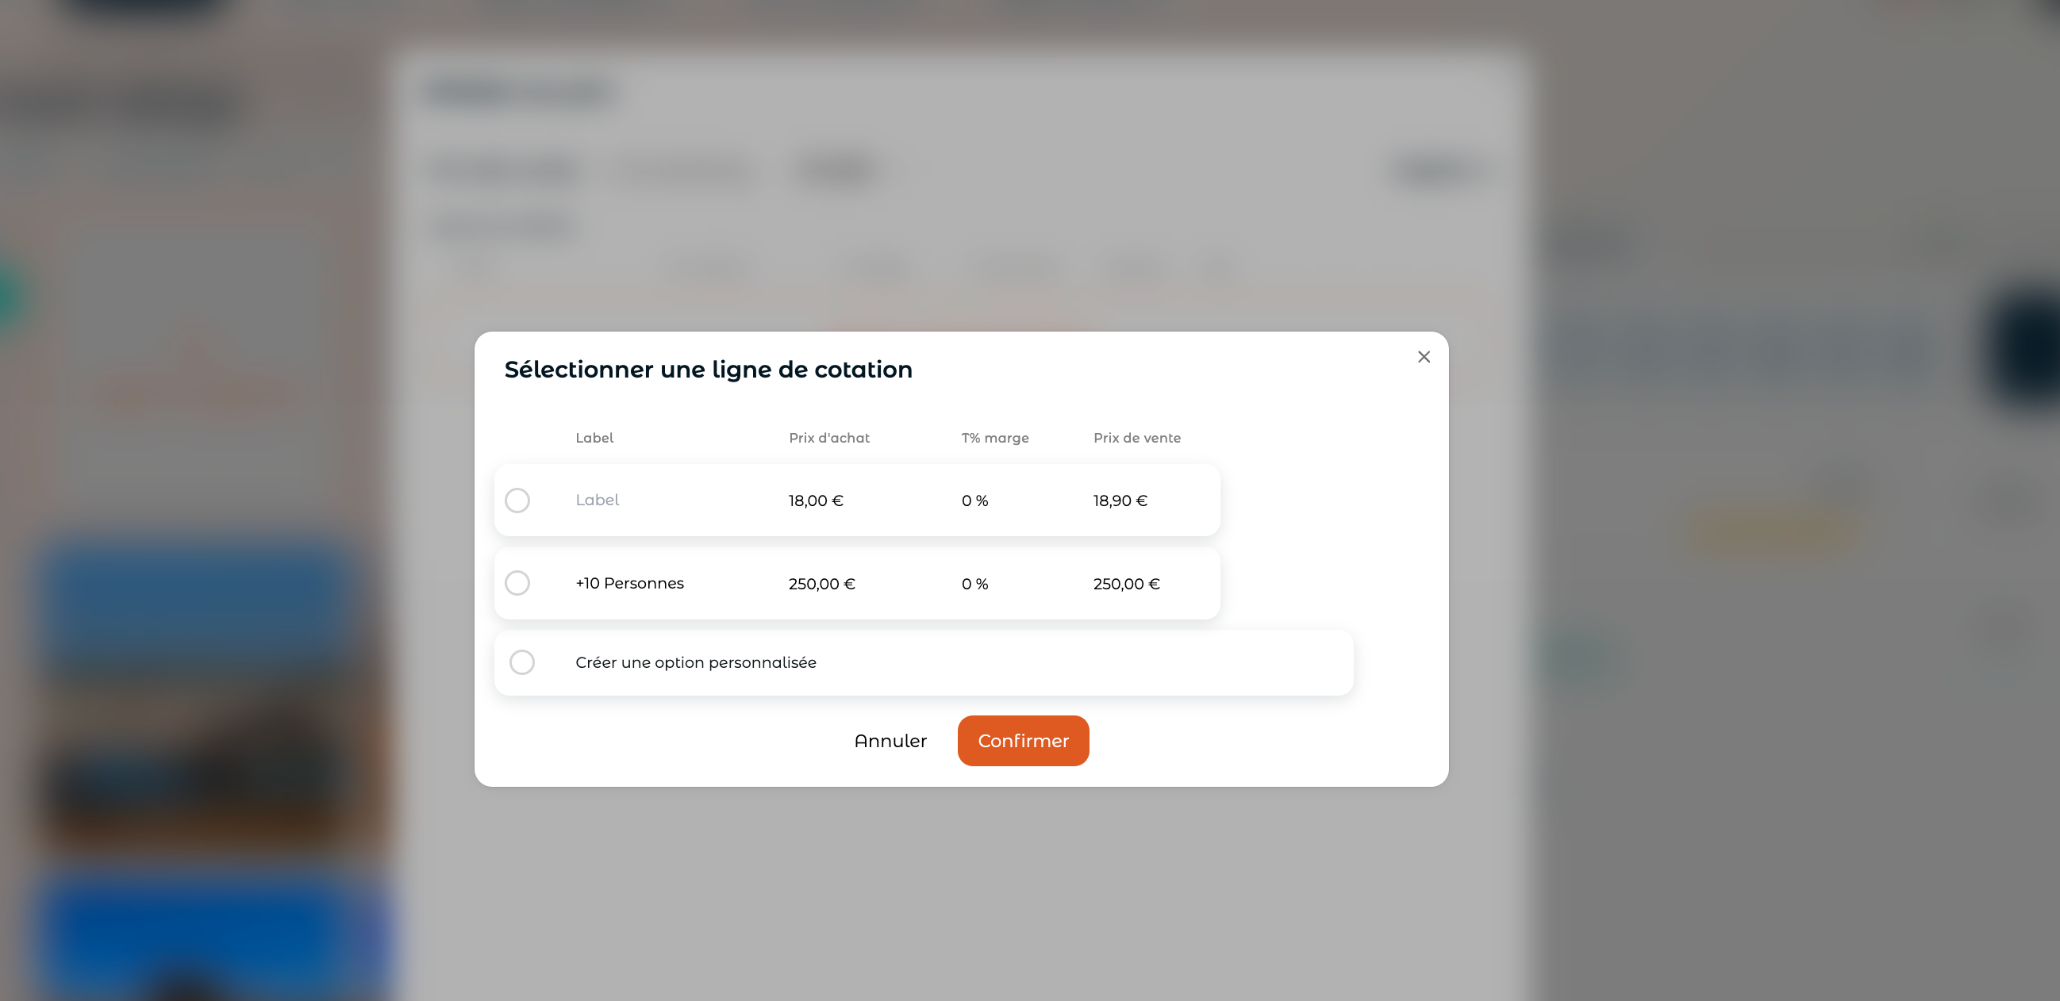Click the Sélectionner une ligne de cotation title
This screenshot has height=1001, width=2060.
[x=708, y=370]
